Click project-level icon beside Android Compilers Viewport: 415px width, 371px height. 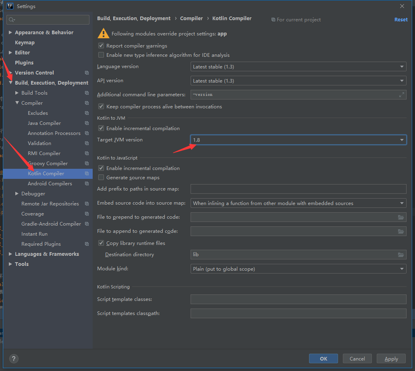pyautogui.click(x=87, y=183)
